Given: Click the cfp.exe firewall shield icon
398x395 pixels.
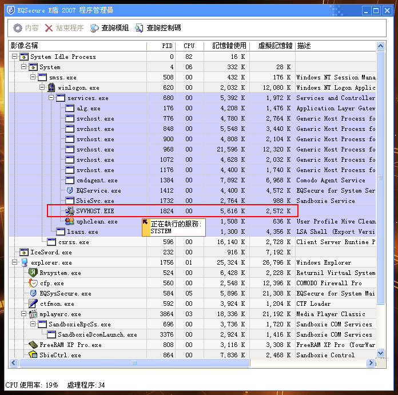Looking at the screenshot, I should [33, 283].
